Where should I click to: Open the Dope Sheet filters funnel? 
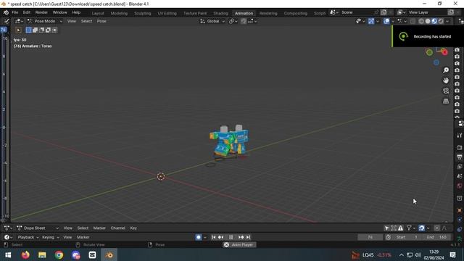coord(409,228)
